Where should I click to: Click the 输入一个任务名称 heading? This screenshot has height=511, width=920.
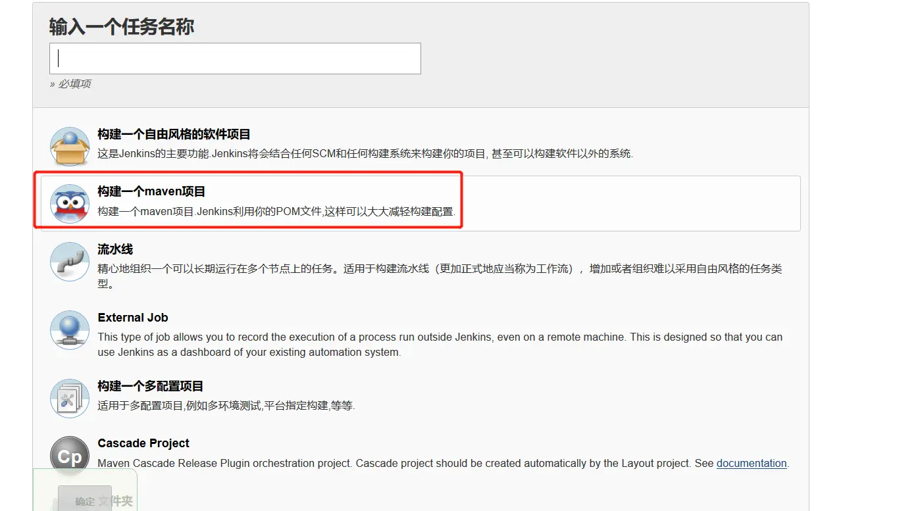click(x=122, y=27)
